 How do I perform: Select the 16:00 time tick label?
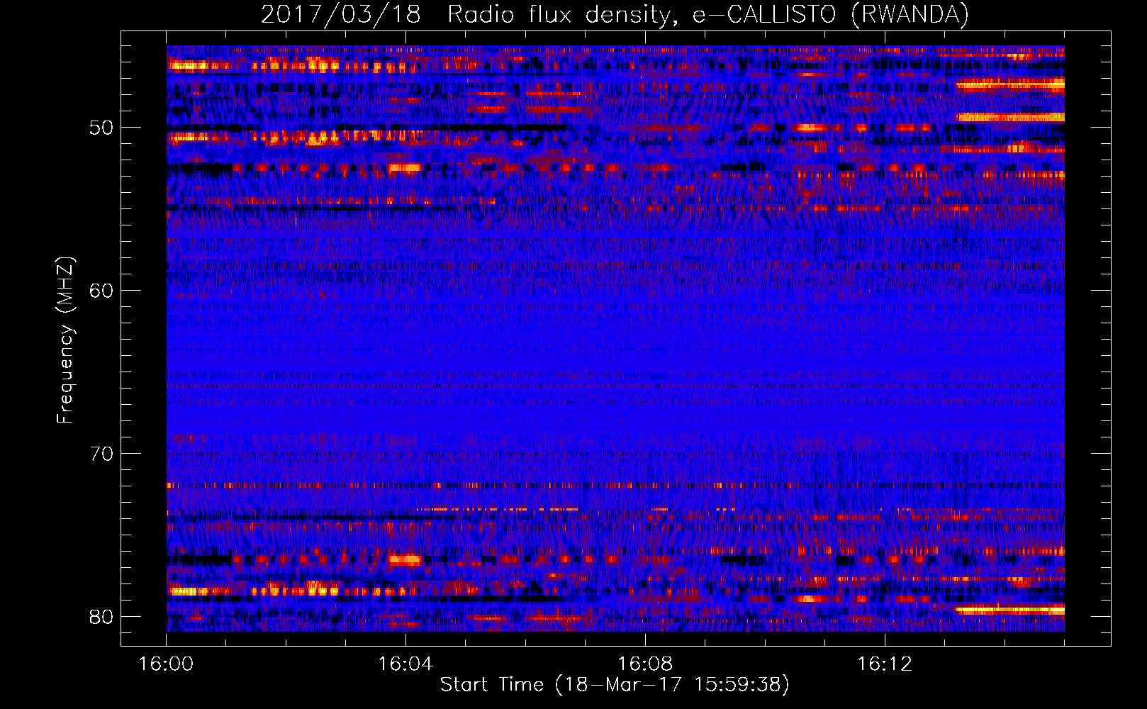pos(166,664)
